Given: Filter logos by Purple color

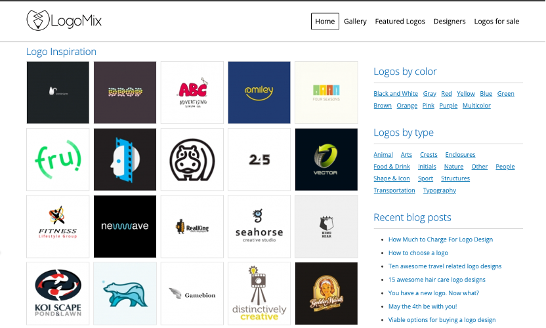Looking at the screenshot, I should click(448, 106).
